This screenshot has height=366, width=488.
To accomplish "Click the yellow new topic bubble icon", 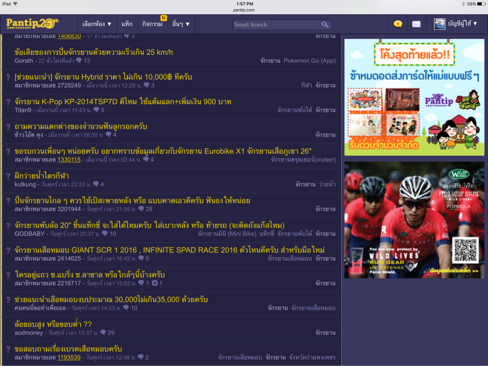I will (x=398, y=24).
